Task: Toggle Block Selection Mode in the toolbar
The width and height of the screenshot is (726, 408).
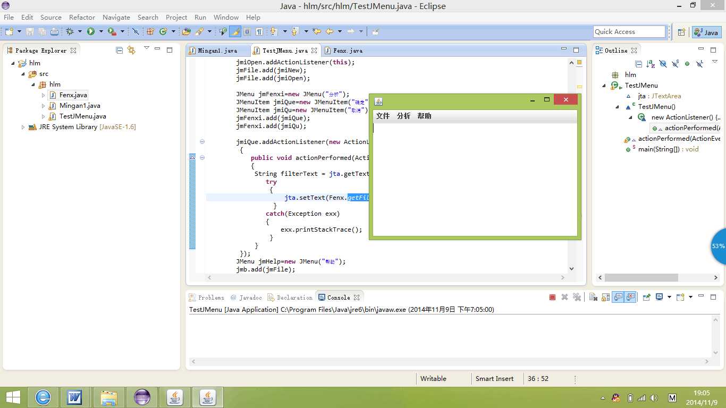Action: click(x=247, y=32)
